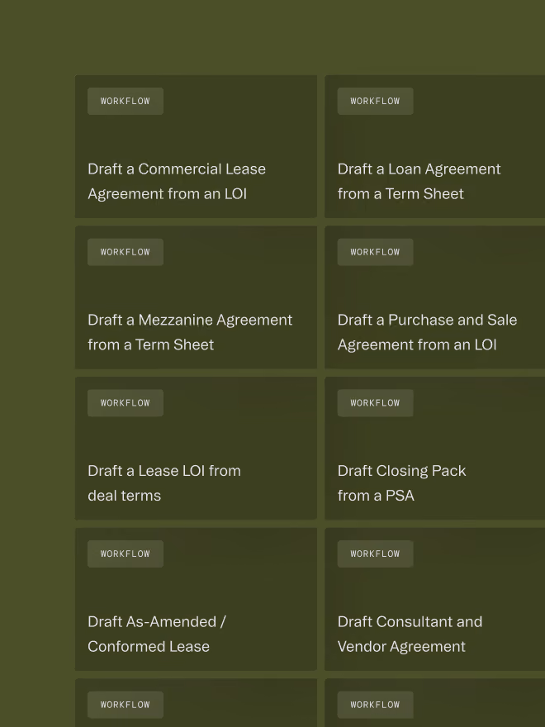Click WORKFLOW tag on Loan Agreement card
This screenshot has width=545, height=727.
click(x=376, y=101)
